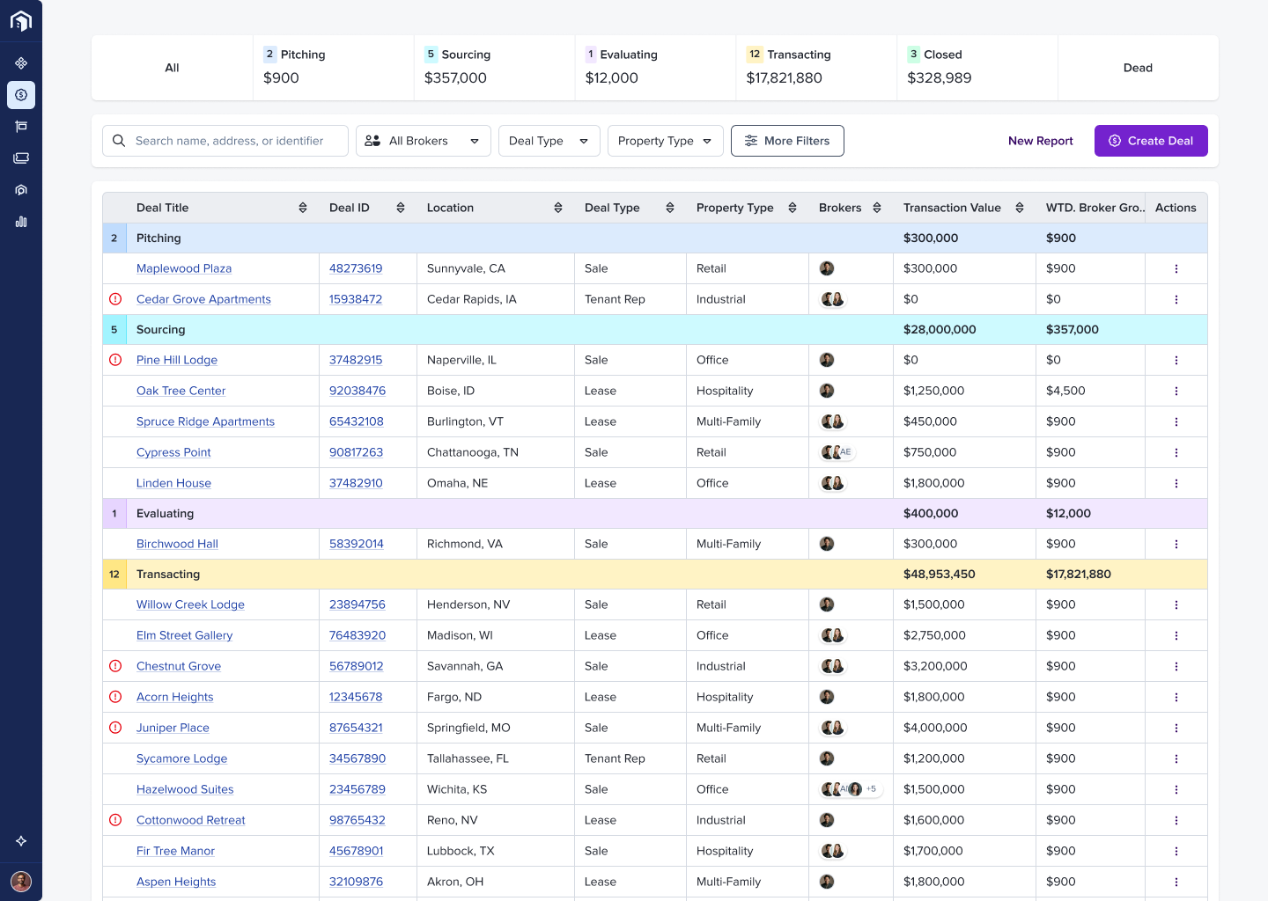Switch to the Pitching stage tab

pyautogui.click(x=333, y=68)
